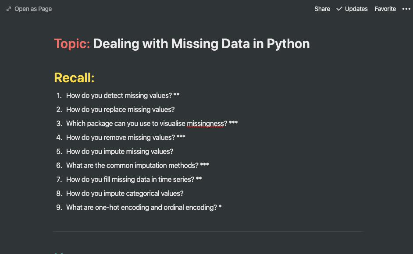
Task: Select the 'replace missing values' list item
Action: click(120, 109)
